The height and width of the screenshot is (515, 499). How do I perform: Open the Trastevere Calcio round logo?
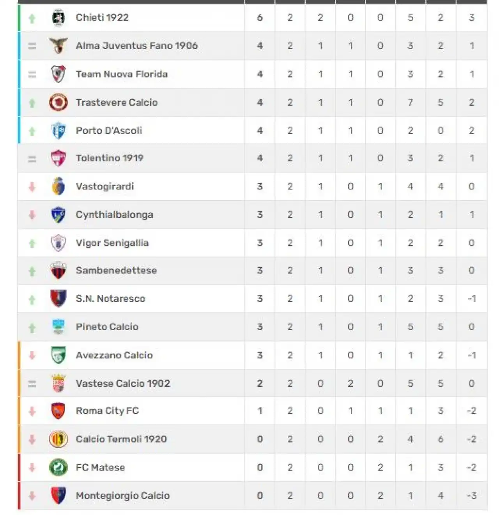58,102
